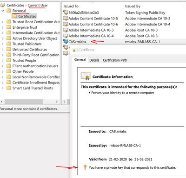The width and height of the screenshot is (186, 178).
Task: Click tree pane scrollbar left arrow
Action: 2,102
